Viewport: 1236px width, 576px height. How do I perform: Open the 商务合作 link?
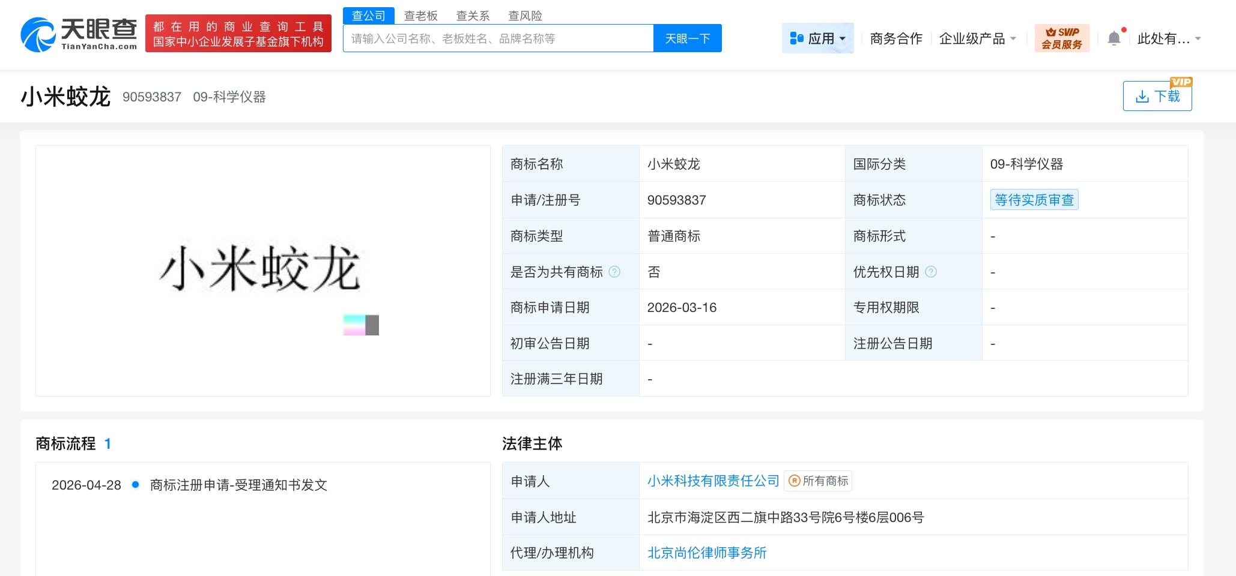pyautogui.click(x=896, y=39)
